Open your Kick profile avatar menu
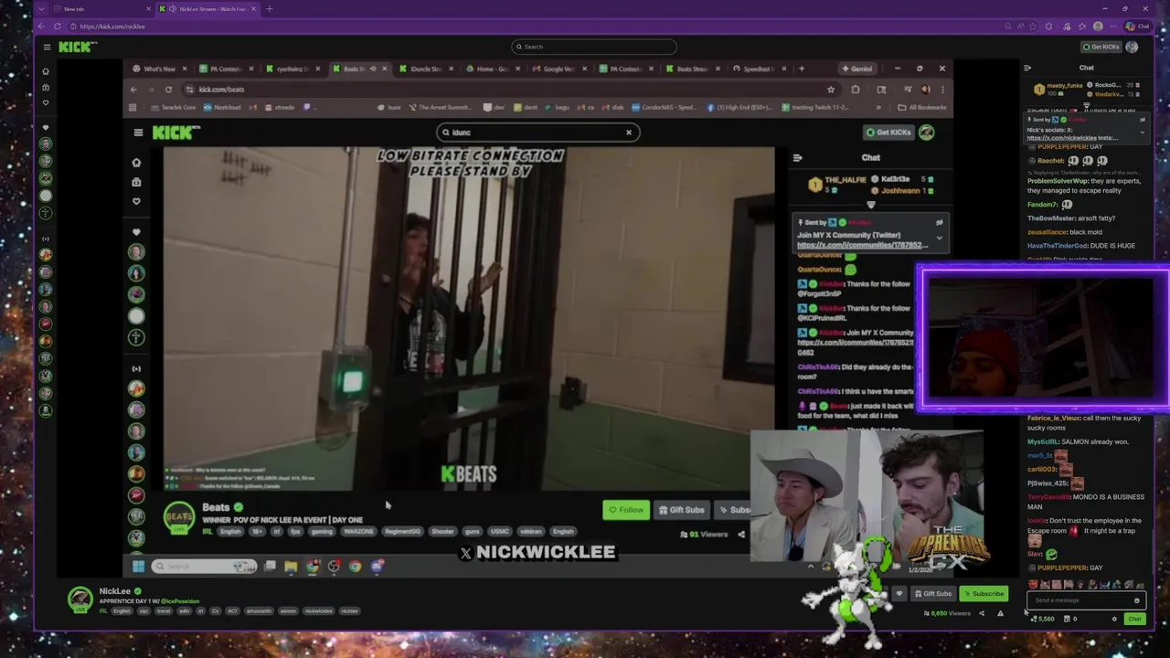The width and height of the screenshot is (1170, 658). click(x=1132, y=47)
